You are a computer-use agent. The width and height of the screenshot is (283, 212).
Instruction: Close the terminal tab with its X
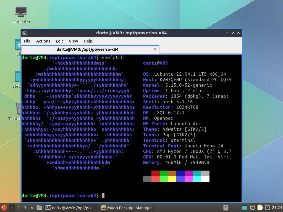(155, 49)
